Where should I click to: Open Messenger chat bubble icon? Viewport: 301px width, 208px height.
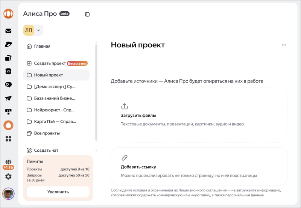pyautogui.click(x=8, y=84)
